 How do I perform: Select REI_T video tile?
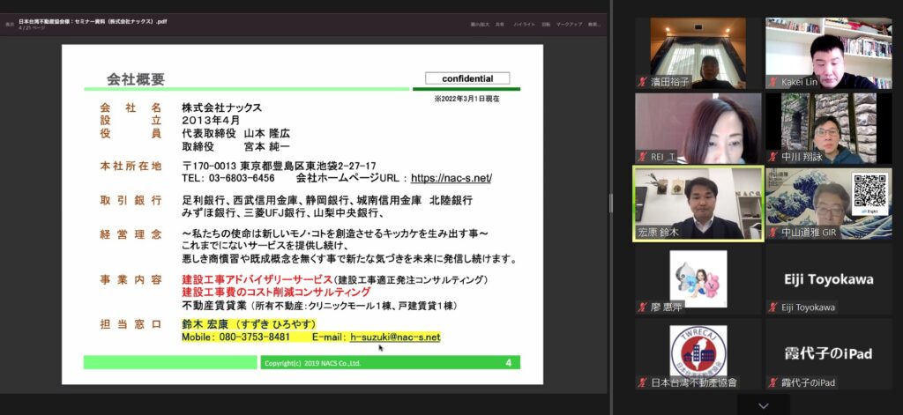[x=698, y=129]
